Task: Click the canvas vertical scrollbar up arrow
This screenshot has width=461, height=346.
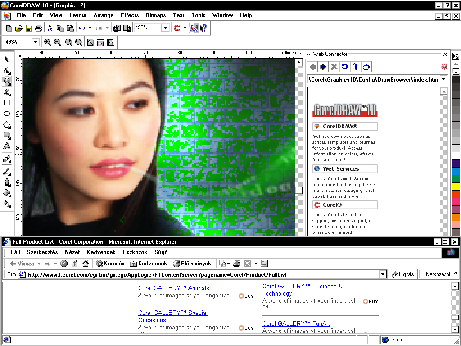Action: (x=298, y=62)
